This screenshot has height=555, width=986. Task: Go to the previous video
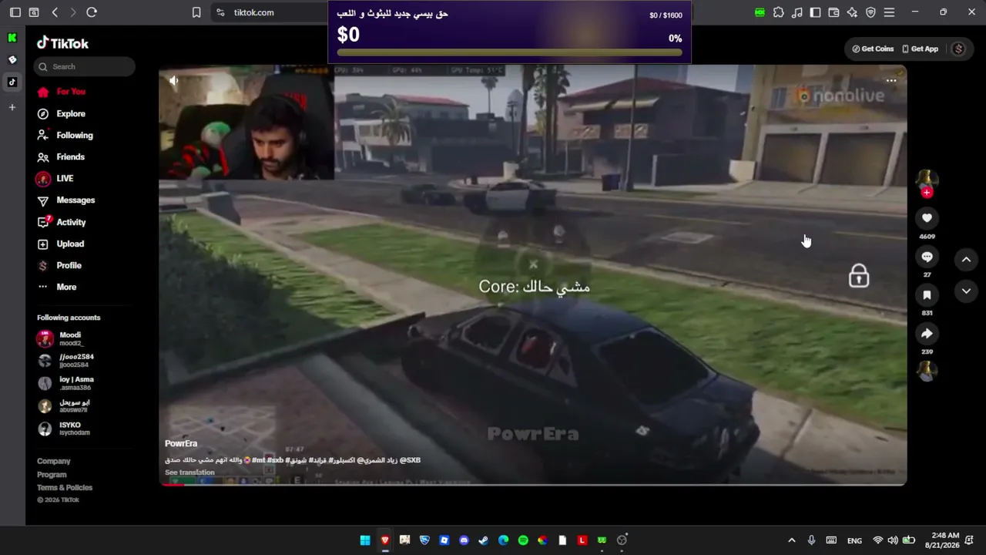coord(966,260)
